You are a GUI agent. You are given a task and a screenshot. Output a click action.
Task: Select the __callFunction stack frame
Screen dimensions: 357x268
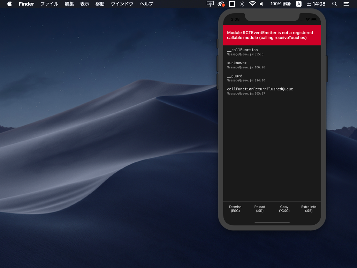coord(242,52)
